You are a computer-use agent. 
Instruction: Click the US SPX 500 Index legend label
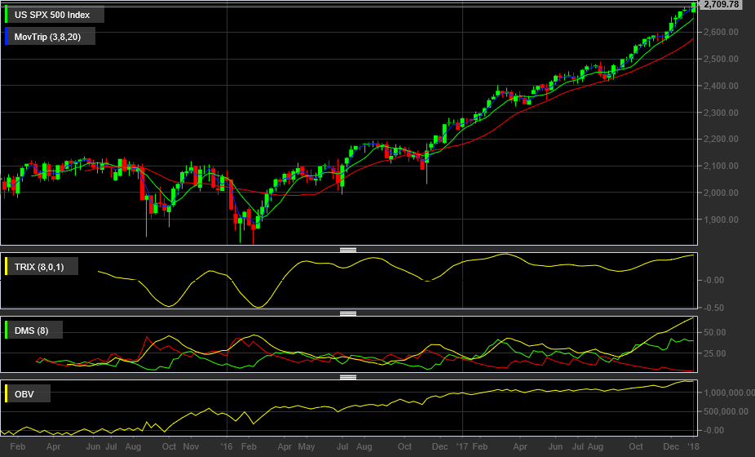coord(52,15)
